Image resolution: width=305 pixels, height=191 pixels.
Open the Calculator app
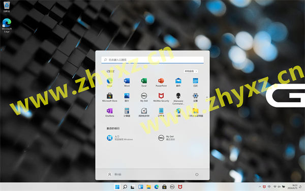coord(127,112)
